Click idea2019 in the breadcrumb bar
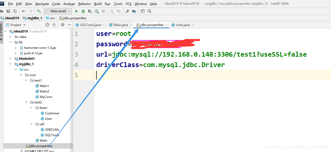The height and width of the screenshot is (152, 331). pyautogui.click(x=10, y=18)
